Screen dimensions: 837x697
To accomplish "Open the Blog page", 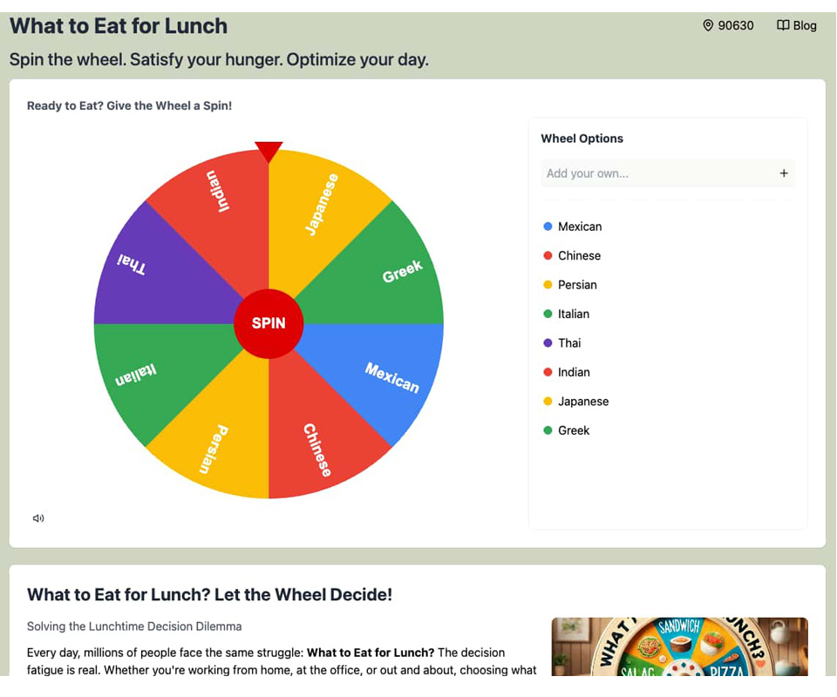I will tap(805, 25).
